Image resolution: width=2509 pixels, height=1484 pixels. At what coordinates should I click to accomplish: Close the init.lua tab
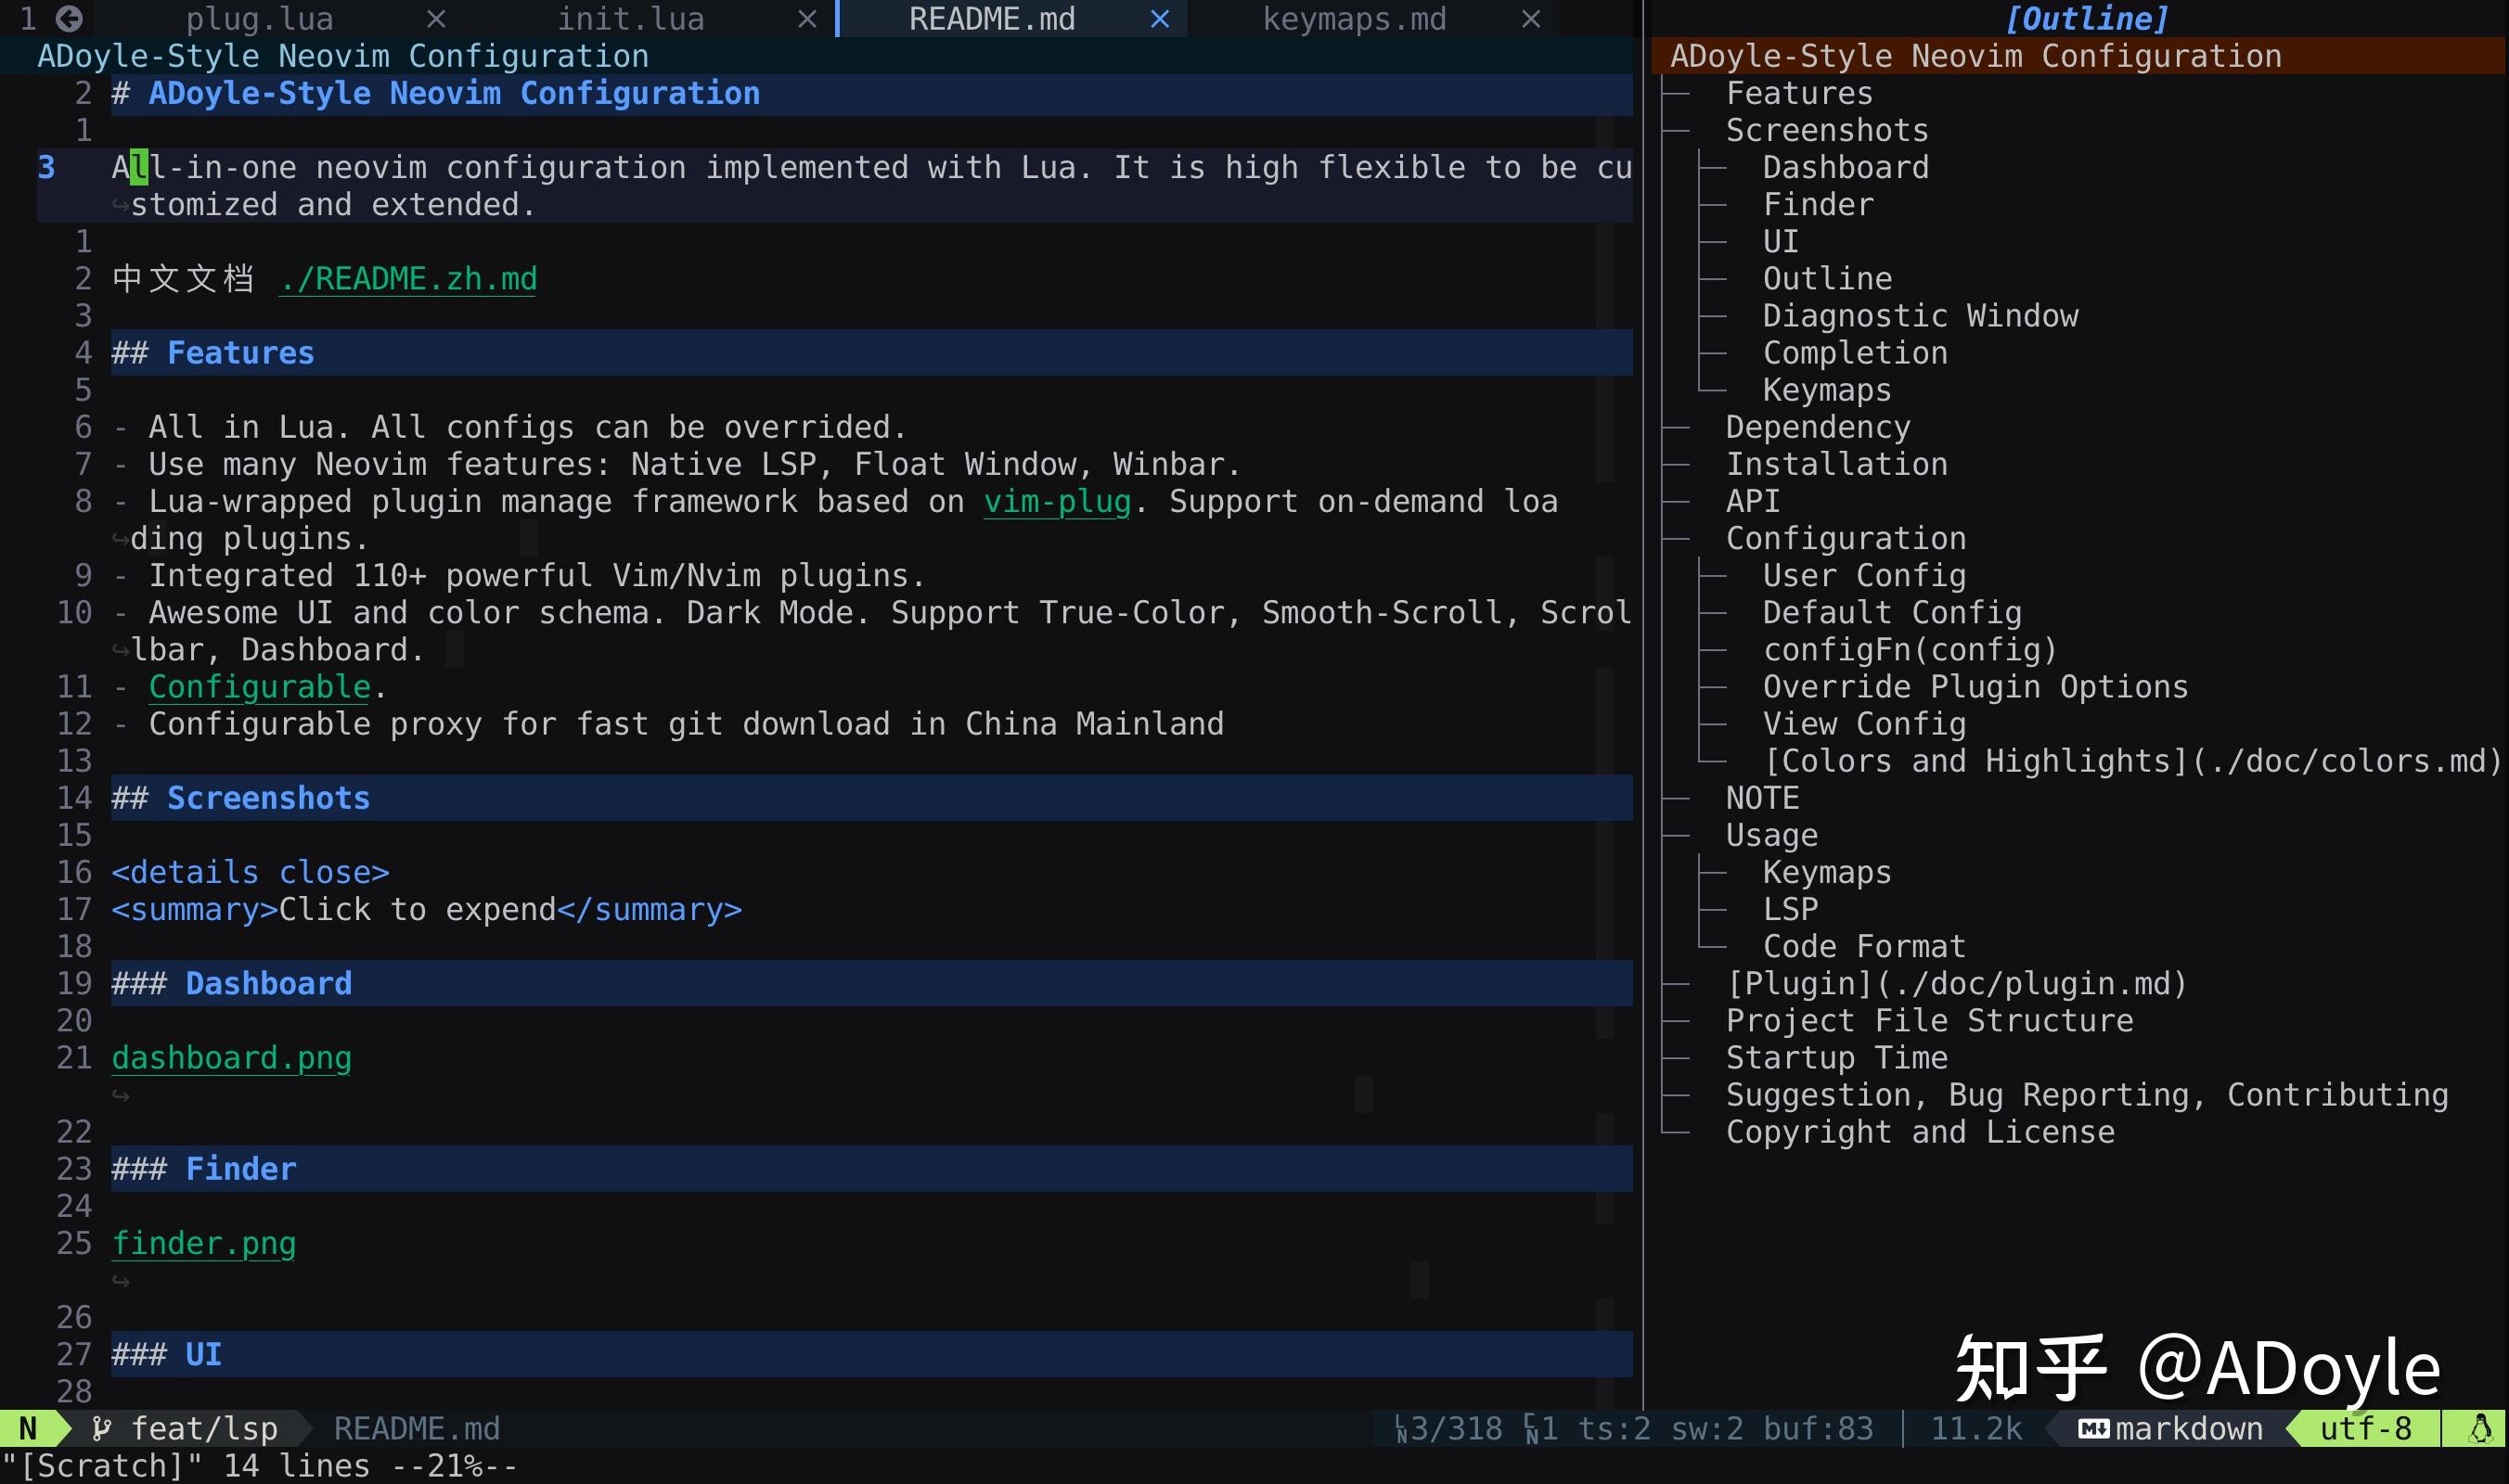click(x=806, y=19)
